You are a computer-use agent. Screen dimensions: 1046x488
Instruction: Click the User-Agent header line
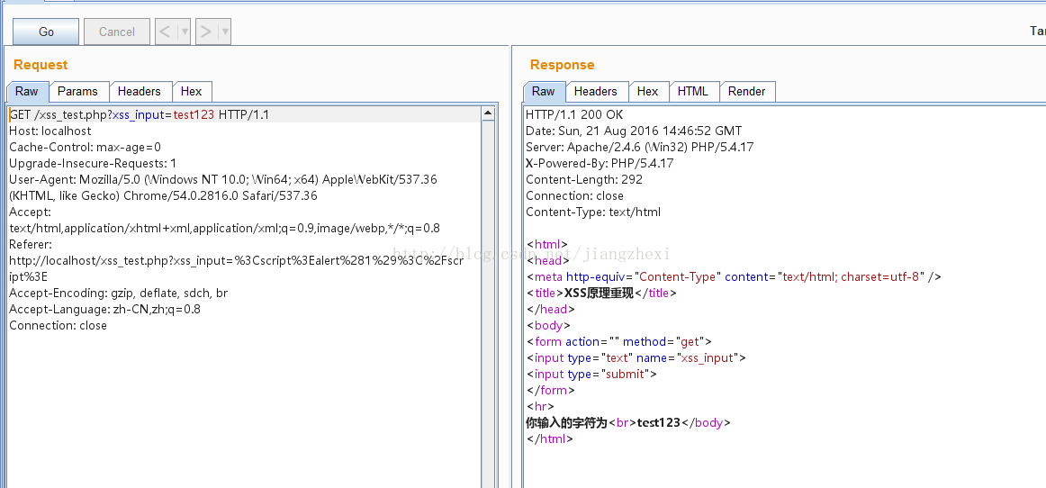coord(223,179)
